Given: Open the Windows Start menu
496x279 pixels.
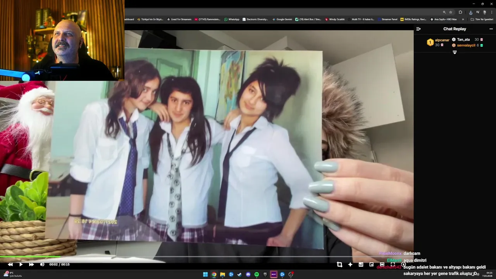Looking at the screenshot, I should 205,274.
